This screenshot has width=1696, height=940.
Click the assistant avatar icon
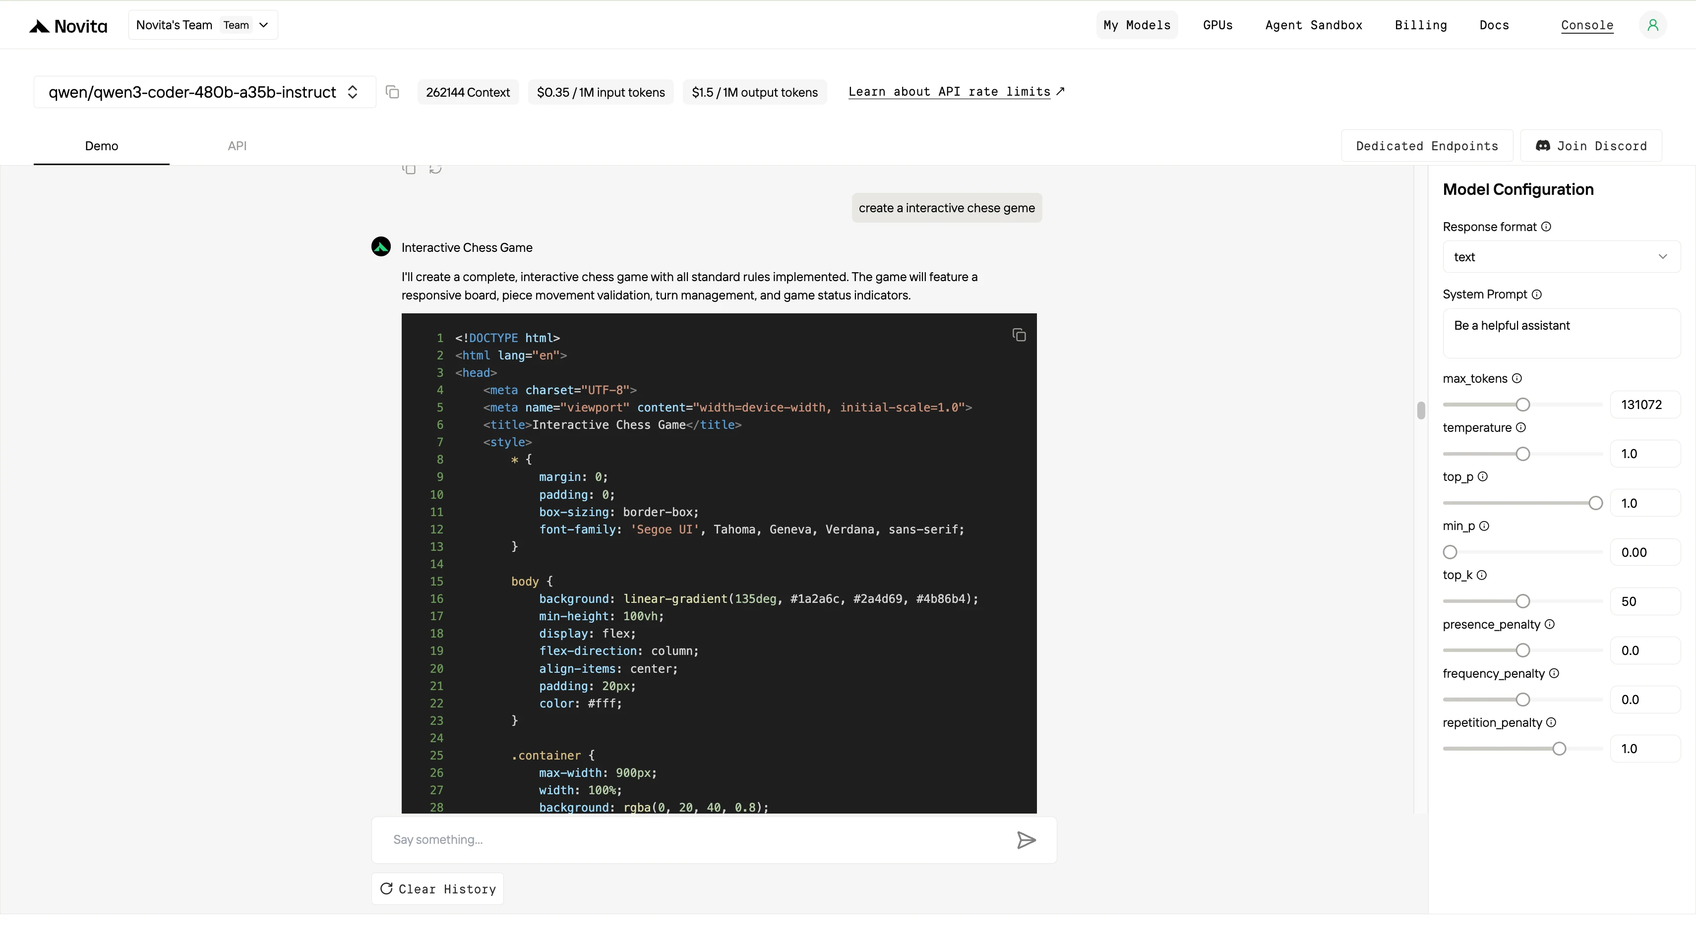(380, 247)
